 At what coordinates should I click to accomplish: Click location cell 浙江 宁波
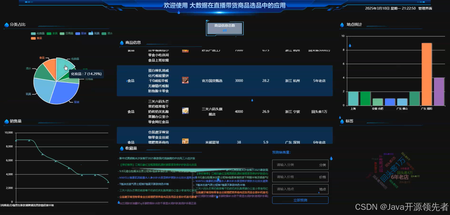pos(292,112)
